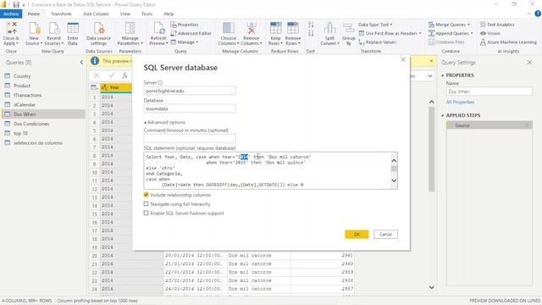Collapse the Queries pane
Image resolution: width=542 pixels, height=305 pixels.
click(x=81, y=62)
